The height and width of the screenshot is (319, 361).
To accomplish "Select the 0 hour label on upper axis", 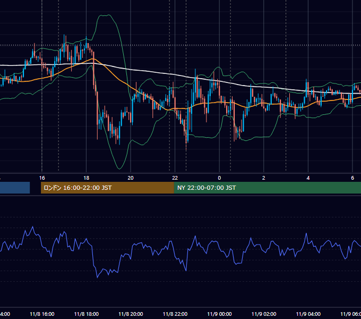I will pyautogui.click(x=219, y=178).
